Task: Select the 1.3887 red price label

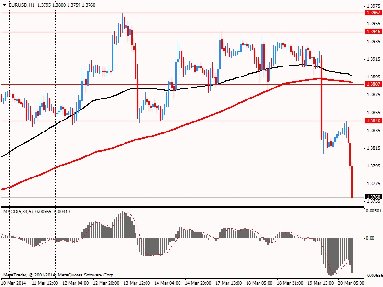Action: (373, 84)
